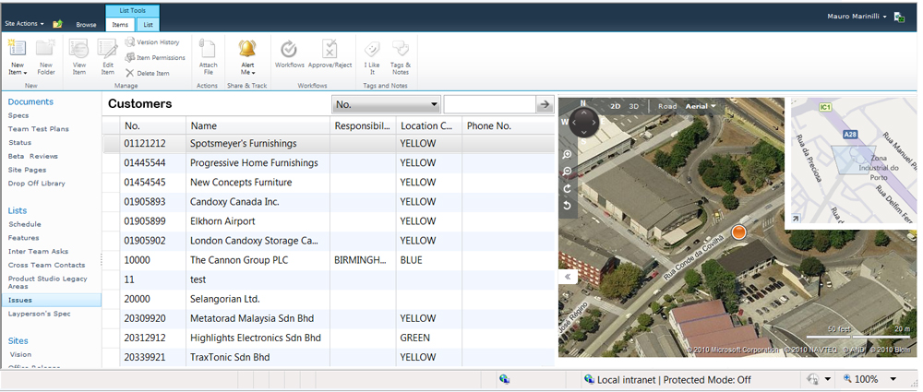
Task: Open Version History
Action: (x=152, y=42)
